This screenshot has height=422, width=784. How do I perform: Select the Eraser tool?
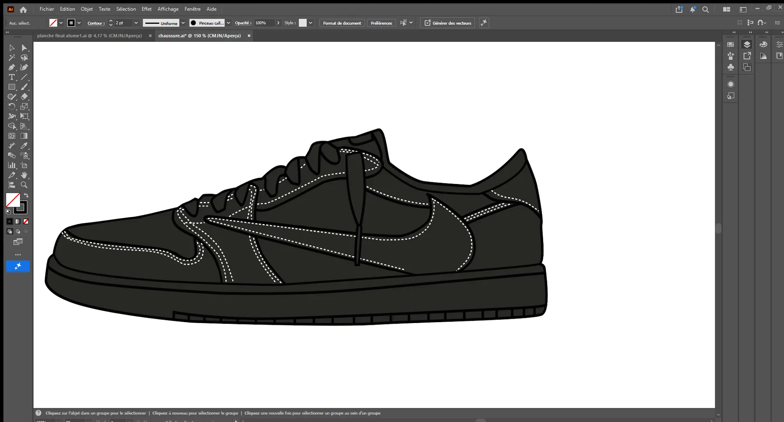click(24, 97)
